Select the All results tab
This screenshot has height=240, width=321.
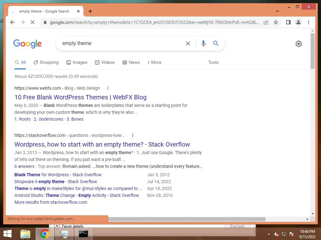[x=20, y=62]
